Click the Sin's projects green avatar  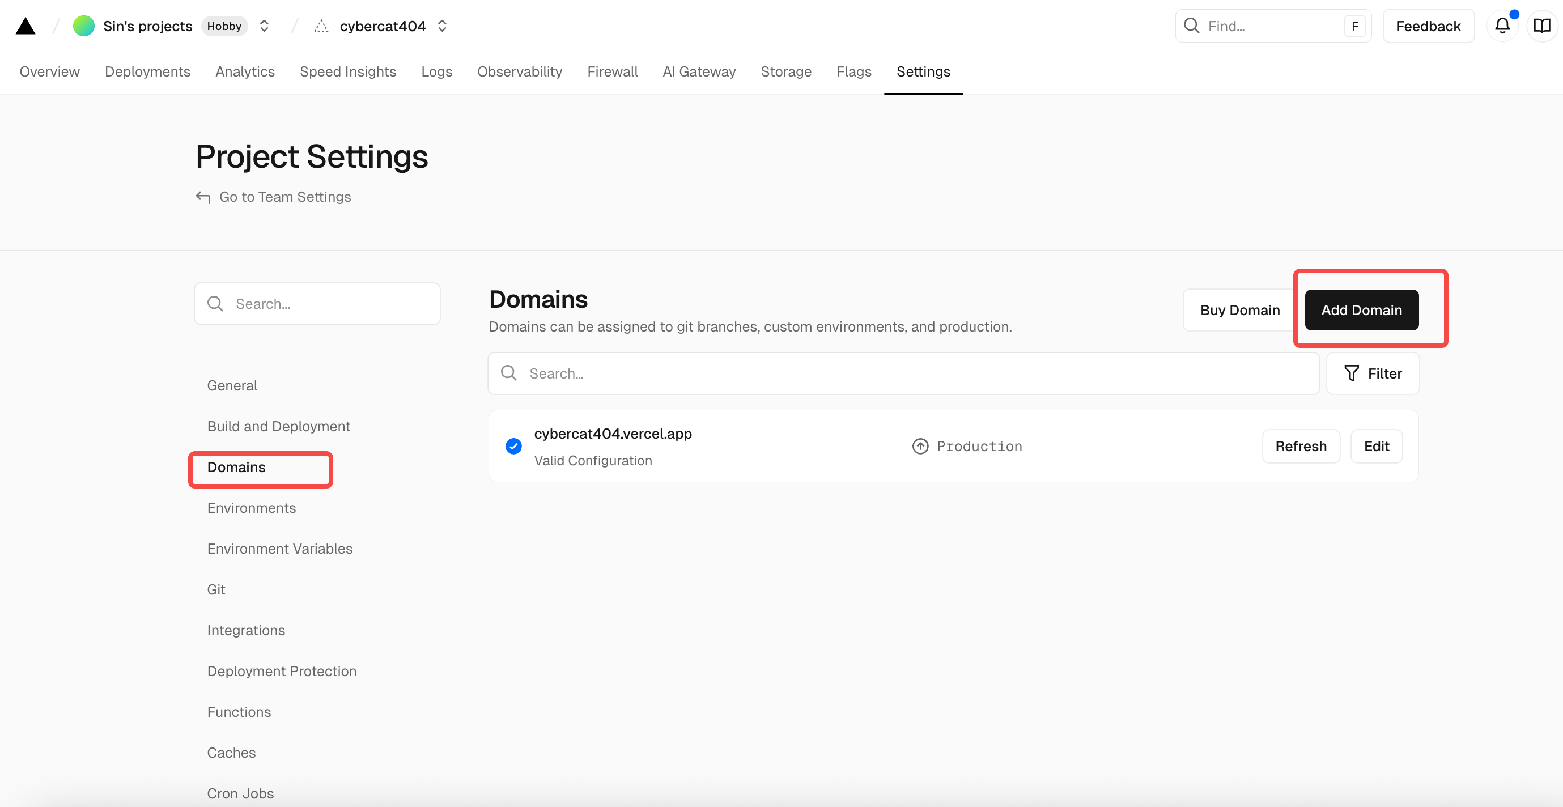[84, 26]
